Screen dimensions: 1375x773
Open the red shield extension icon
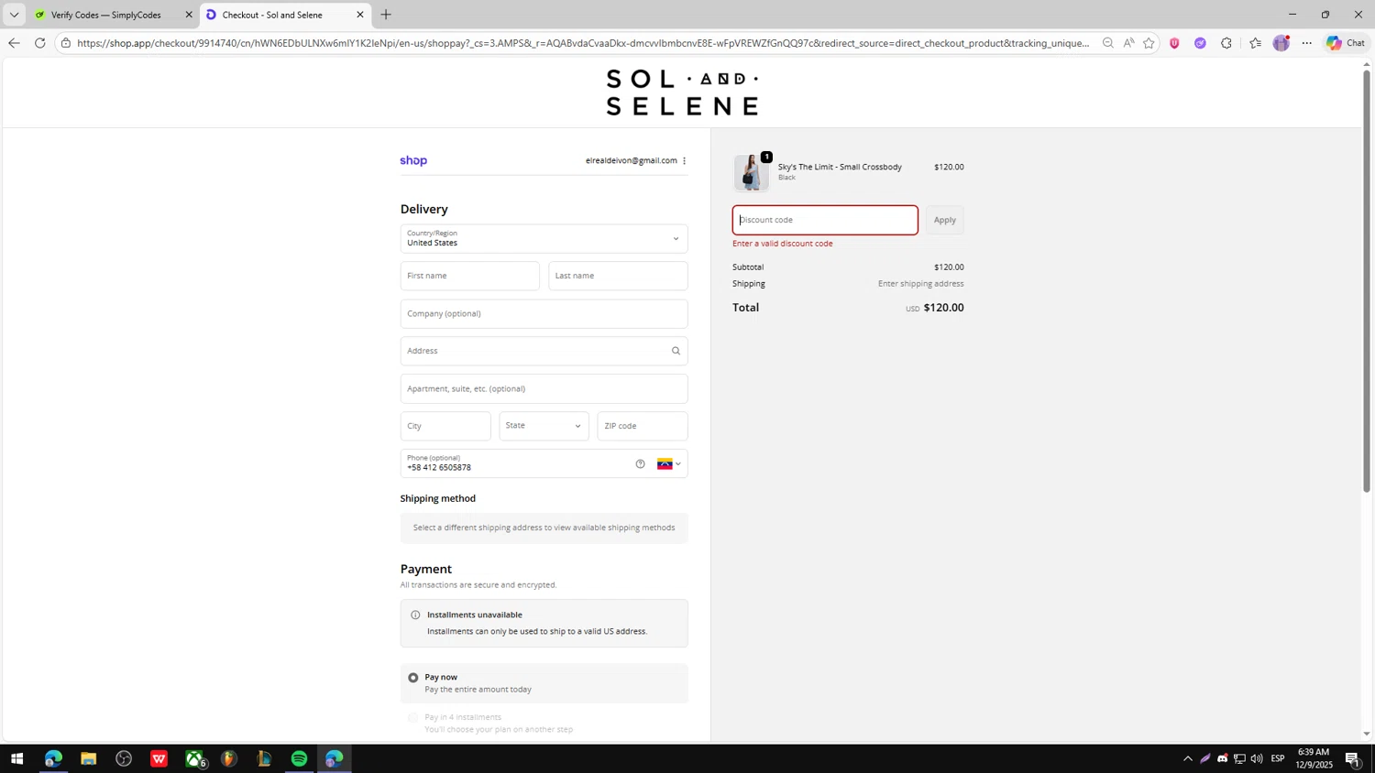[1174, 43]
